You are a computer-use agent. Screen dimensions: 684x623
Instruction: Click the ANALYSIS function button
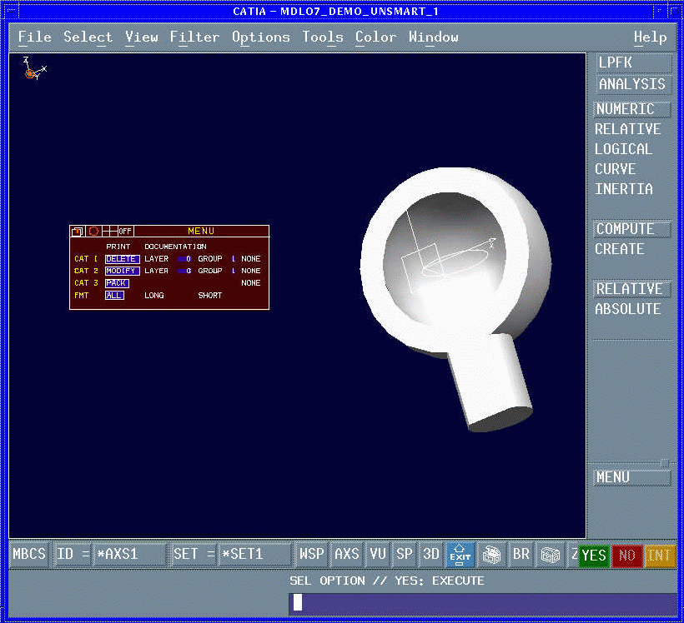click(633, 84)
